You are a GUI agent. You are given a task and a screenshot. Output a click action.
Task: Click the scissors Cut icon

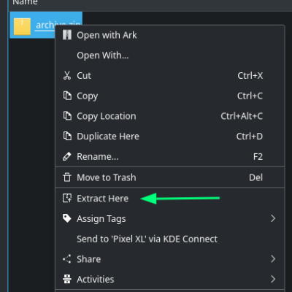(67, 75)
